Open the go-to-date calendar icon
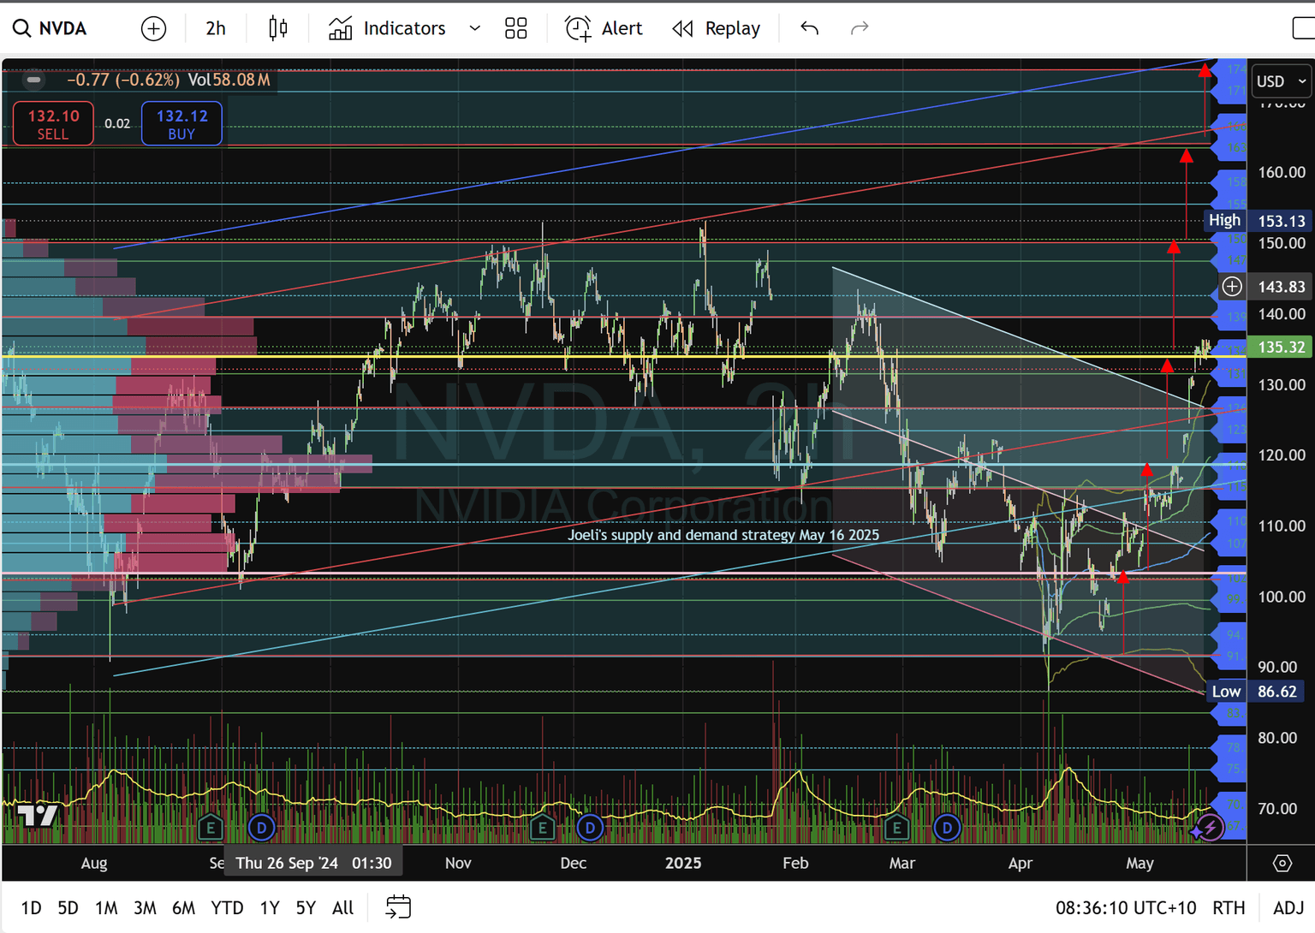The width and height of the screenshot is (1315, 933). tap(398, 906)
